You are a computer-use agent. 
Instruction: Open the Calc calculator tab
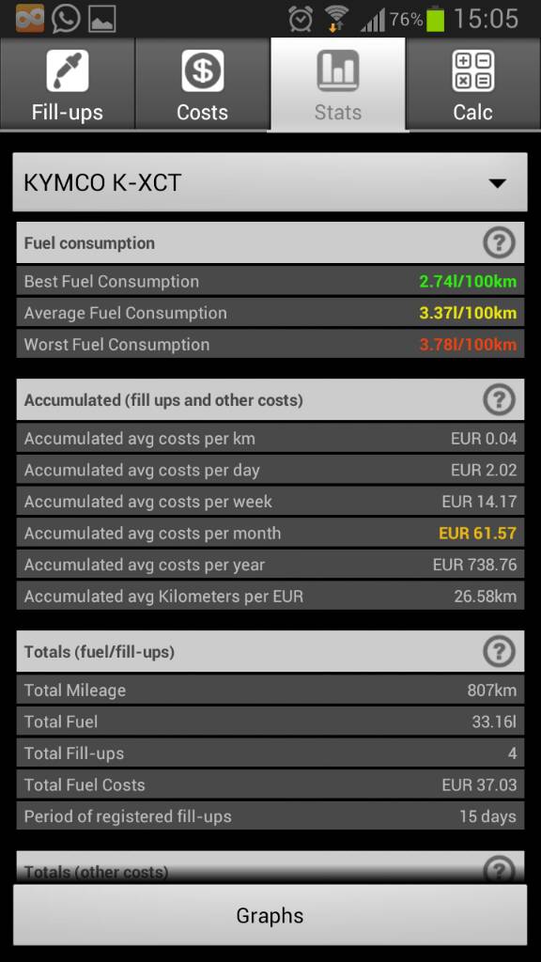pyautogui.click(x=473, y=84)
